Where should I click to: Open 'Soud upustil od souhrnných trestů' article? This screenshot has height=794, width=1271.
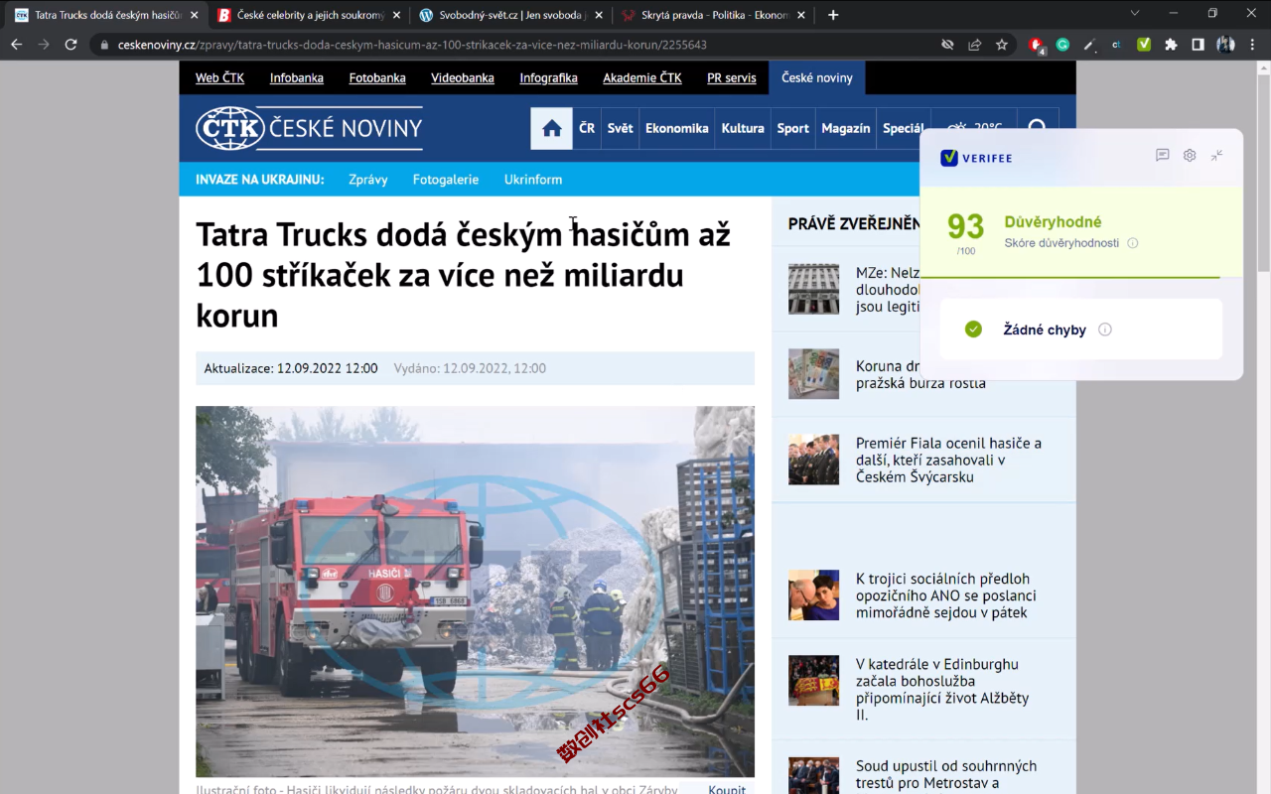click(x=946, y=774)
